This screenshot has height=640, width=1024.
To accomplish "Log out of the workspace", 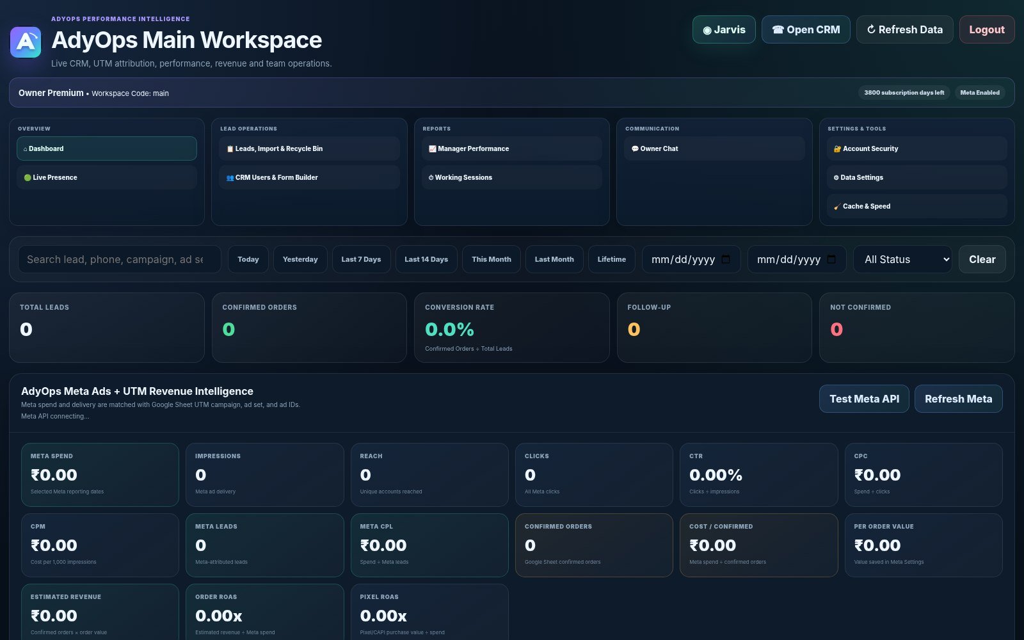I will [986, 29].
